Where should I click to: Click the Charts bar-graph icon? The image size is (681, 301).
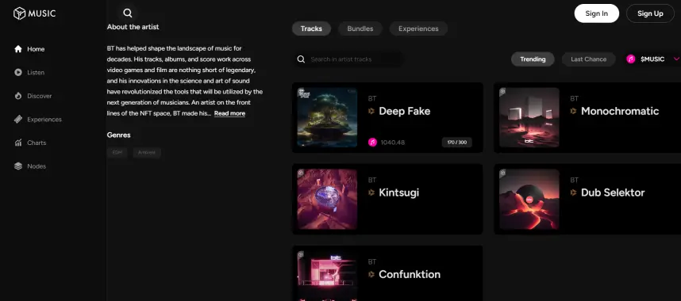click(18, 143)
